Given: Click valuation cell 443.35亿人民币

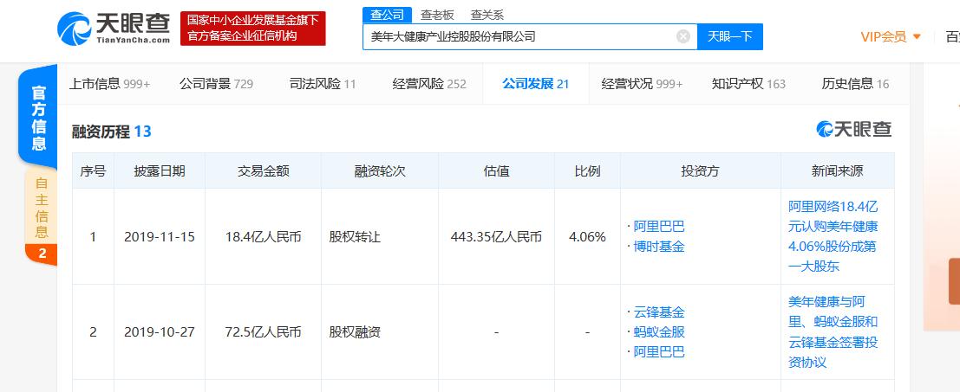Looking at the screenshot, I should coord(496,237).
